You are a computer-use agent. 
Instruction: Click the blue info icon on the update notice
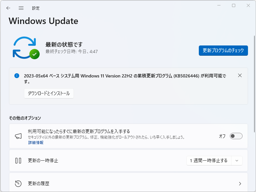tap(17, 76)
